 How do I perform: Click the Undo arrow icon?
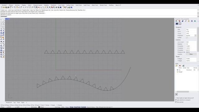coord(19,7)
